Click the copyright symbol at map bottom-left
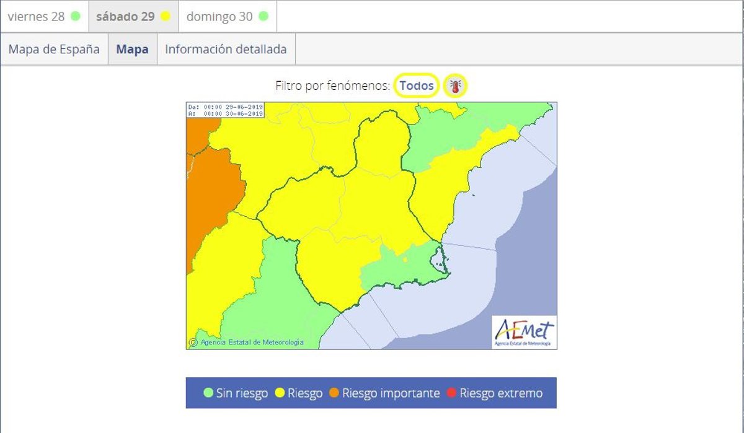 pos(193,343)
